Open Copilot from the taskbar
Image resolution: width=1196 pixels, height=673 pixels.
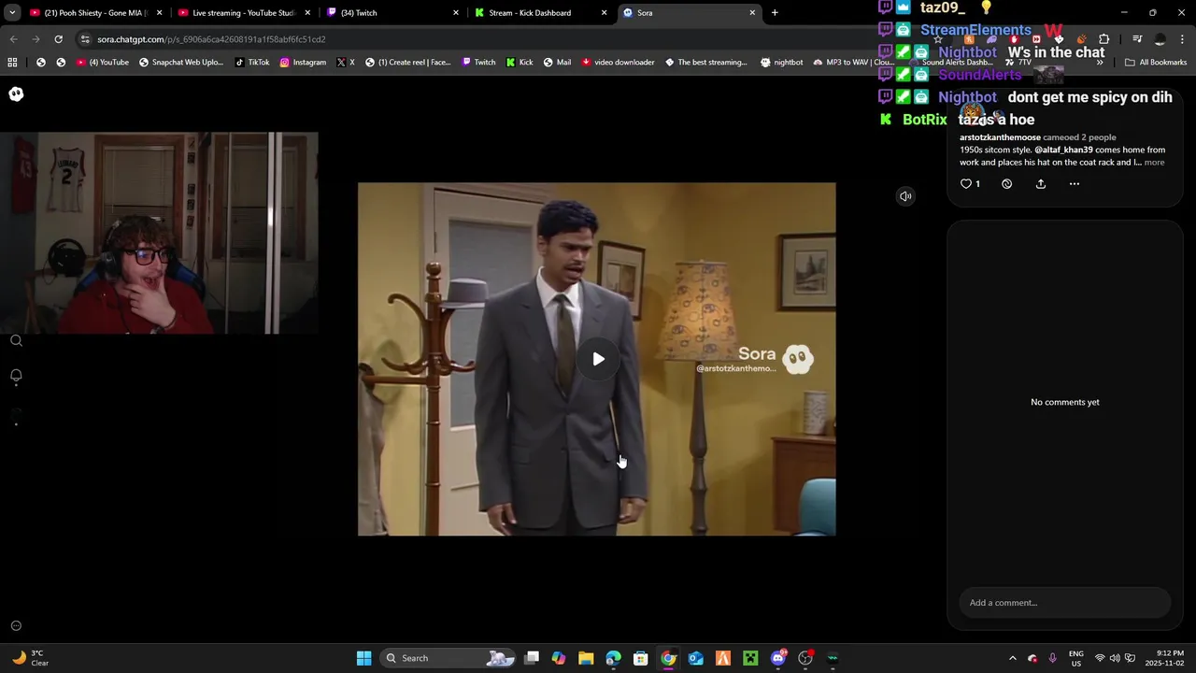[559, 658]
